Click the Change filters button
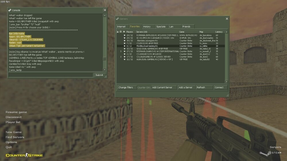The width and height of the screenshot is (287, 161). click(x=126, y=87)
